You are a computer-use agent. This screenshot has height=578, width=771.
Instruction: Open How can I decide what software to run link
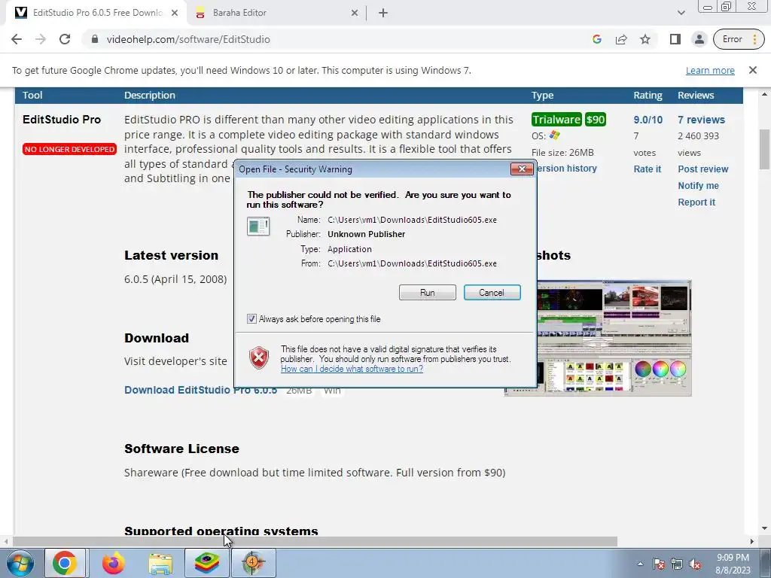(352, 369)
